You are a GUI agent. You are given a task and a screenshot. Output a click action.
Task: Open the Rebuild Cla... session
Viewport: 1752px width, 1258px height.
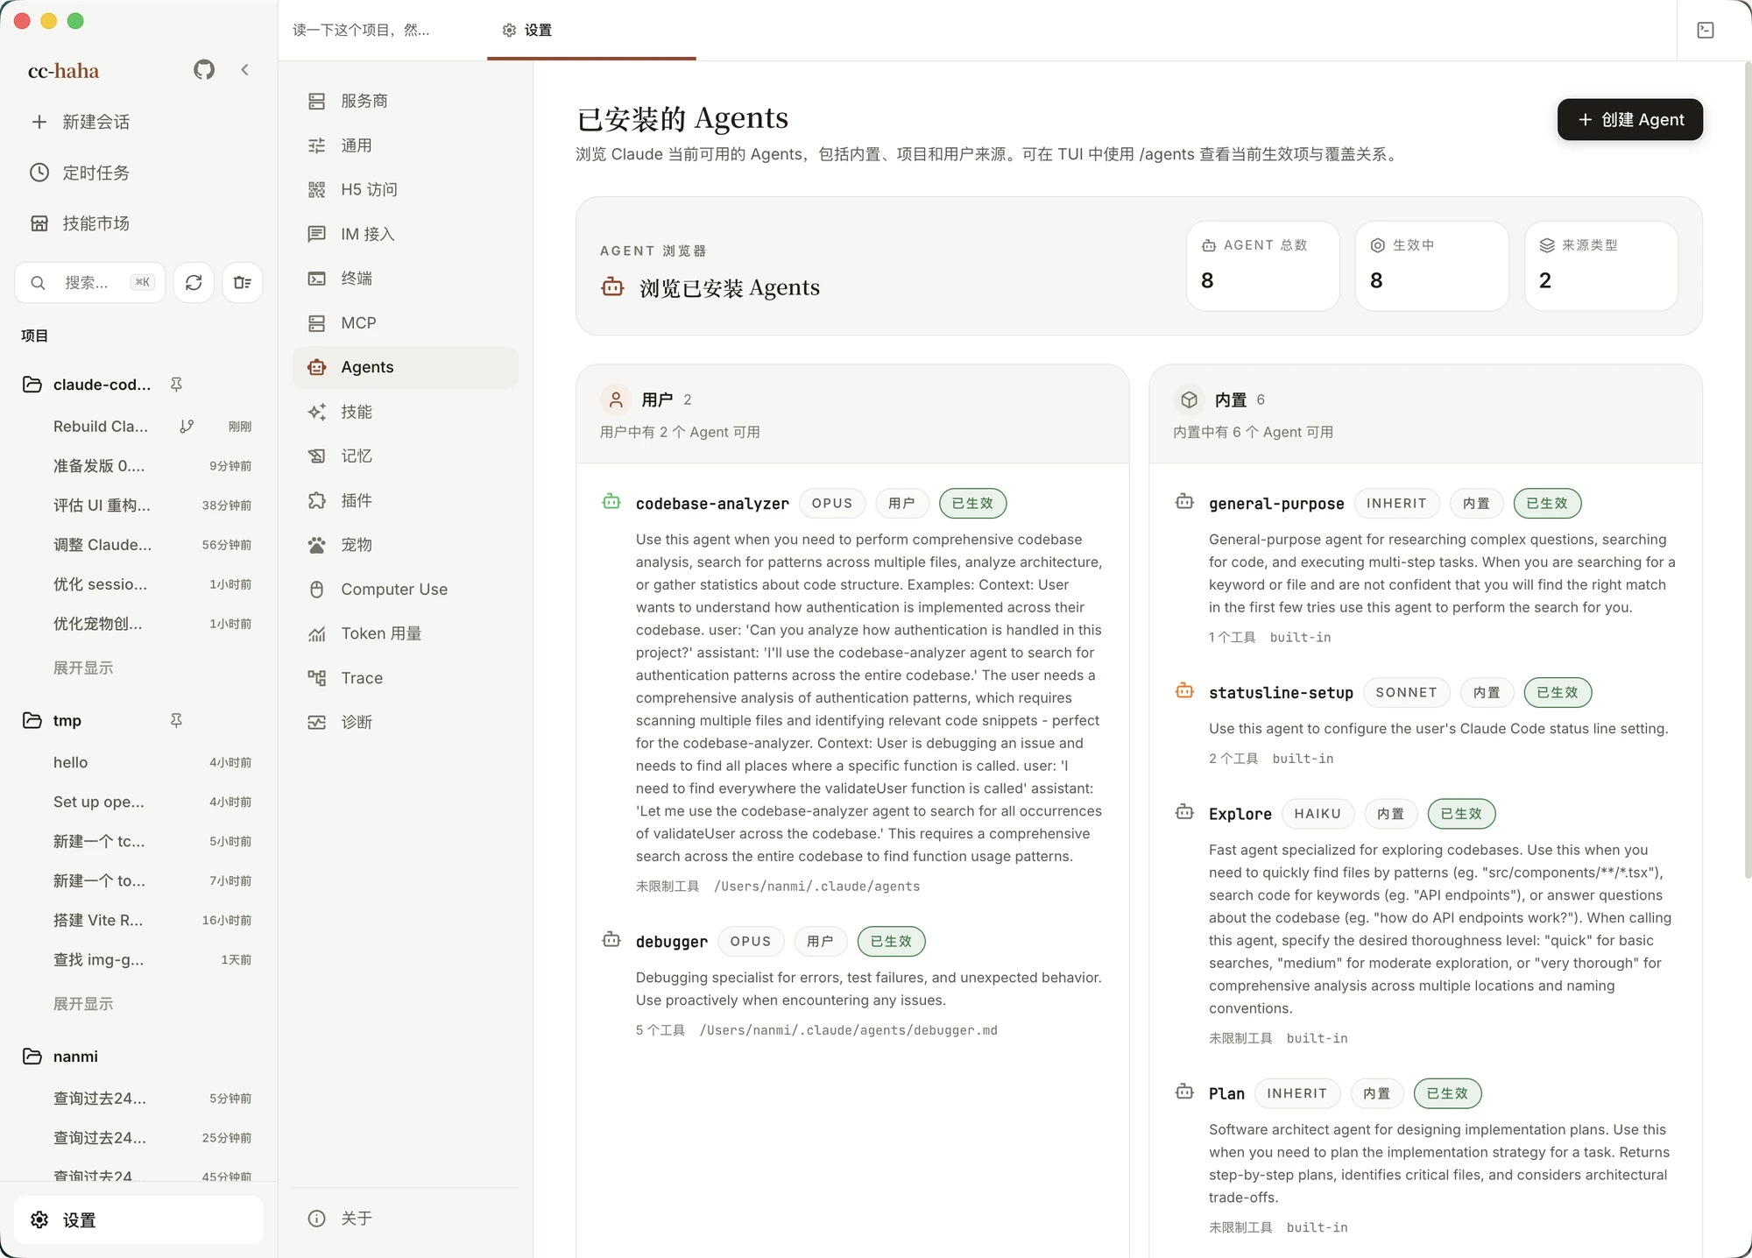pyautogui.click(x=138, y=427)
